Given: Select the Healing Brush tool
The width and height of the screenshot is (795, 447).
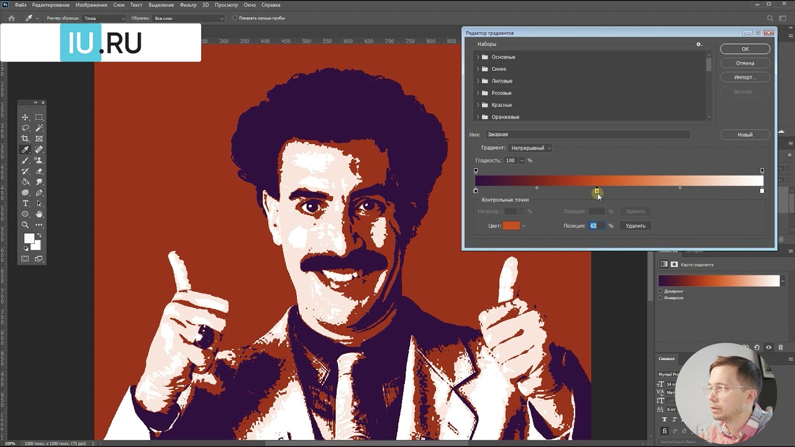Looking at the screenshot, I should 39,150.
